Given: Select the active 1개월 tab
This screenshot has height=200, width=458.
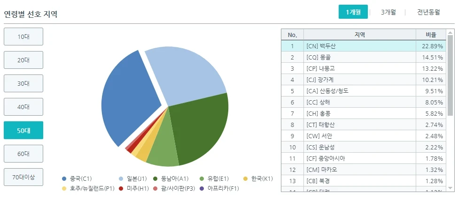Looking at the screenshot, I should pyautogui.click(x=353, y=12).
